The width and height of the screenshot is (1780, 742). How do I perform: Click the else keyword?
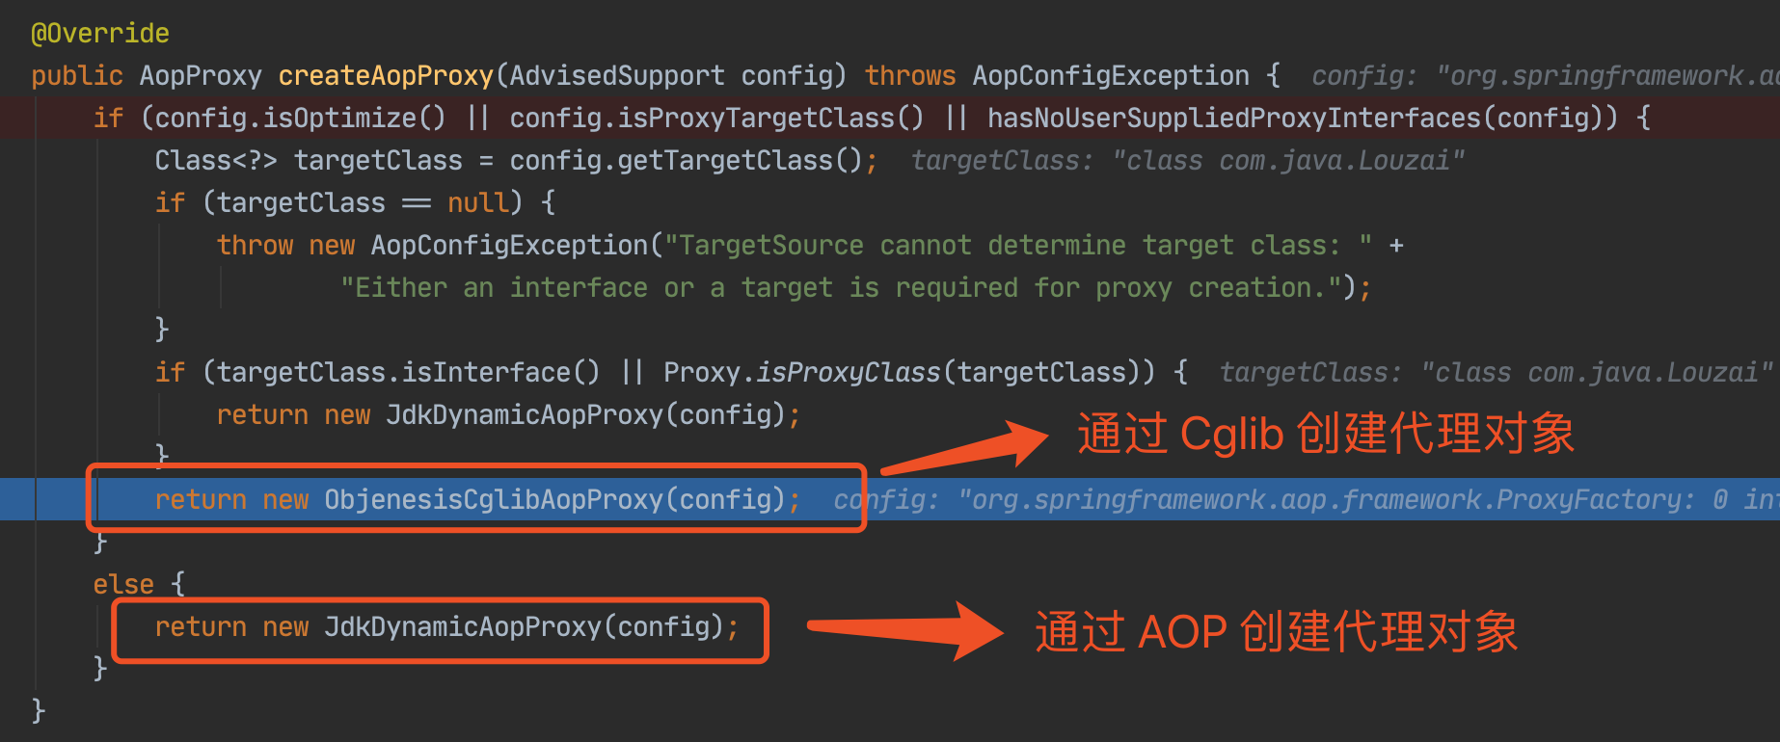[123, 584]
